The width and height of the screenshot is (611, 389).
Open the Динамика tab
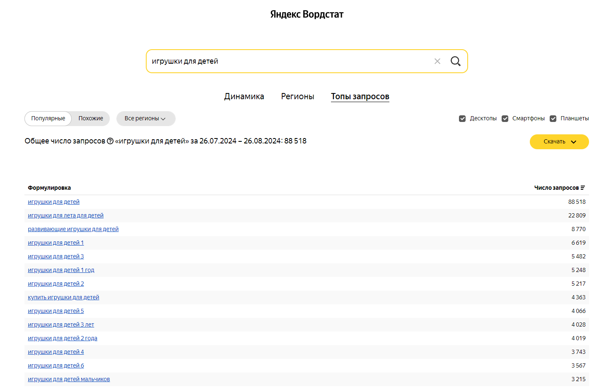click(x=244, y=96)
